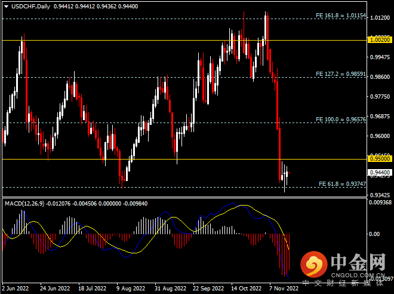Click the 24 Jun 2022 date label
This screenshot has height=294, width=394.
pyautogui.click(x=55, y=288)
